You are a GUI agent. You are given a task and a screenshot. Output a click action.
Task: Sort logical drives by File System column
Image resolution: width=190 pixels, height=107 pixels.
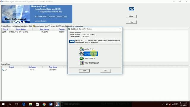click(32, 67)
